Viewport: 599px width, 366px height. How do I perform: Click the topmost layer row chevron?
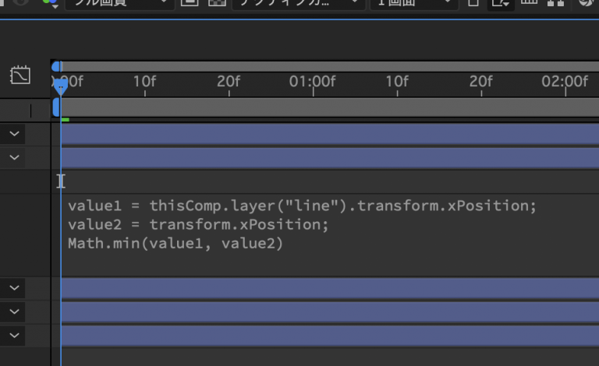pyautogui.click(x=14, y=134)
